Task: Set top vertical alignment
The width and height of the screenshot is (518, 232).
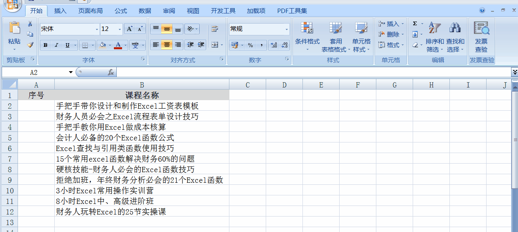Action: point(156,29)
